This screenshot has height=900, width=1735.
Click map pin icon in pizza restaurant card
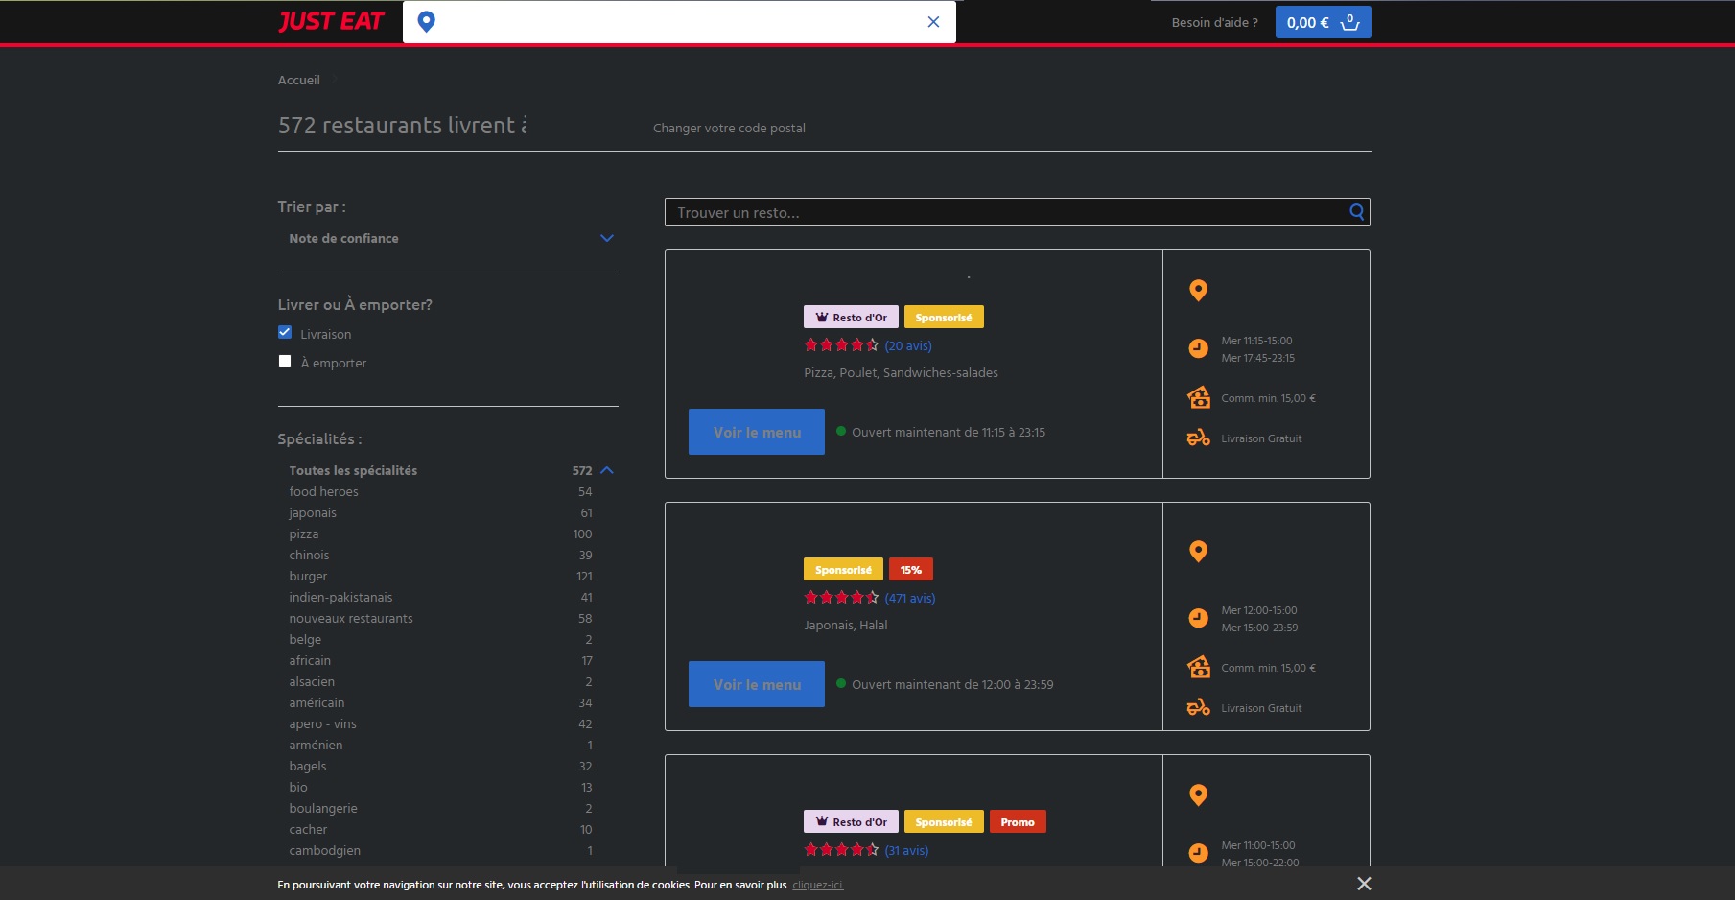pos(1198,290)
